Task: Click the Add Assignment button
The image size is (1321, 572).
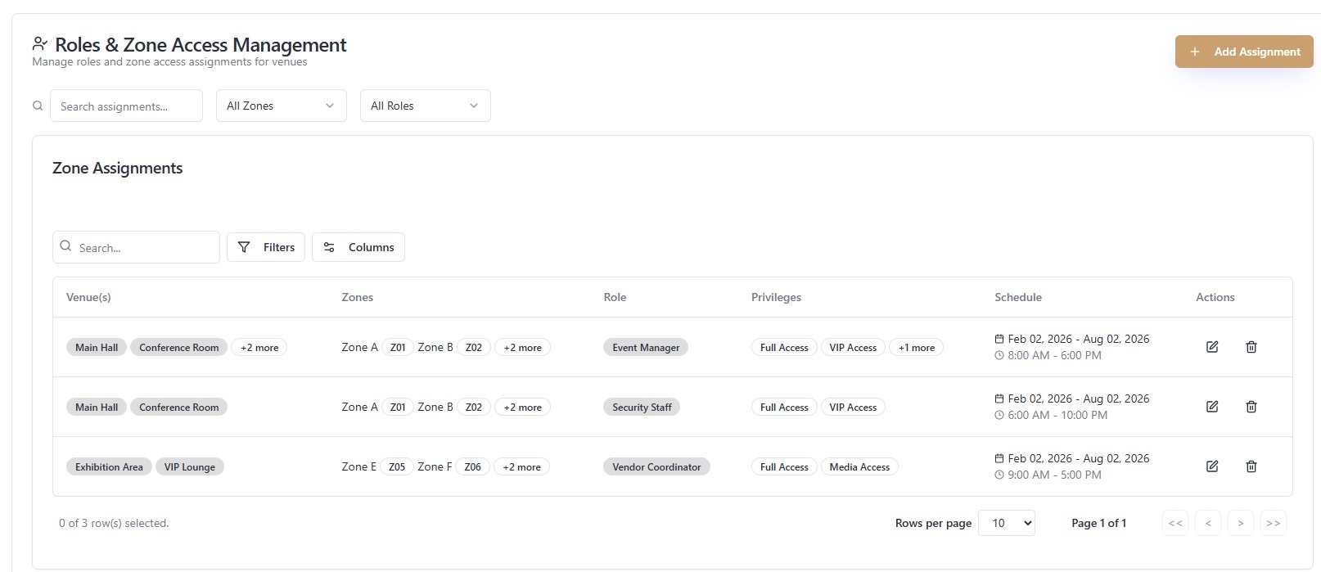Action: (x=1244, y=52)
